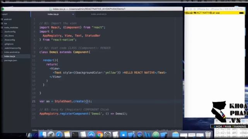This screenshot has height=139, width=248.
Task: Click battery icon in simulator status bar
Action: point(241,13)
